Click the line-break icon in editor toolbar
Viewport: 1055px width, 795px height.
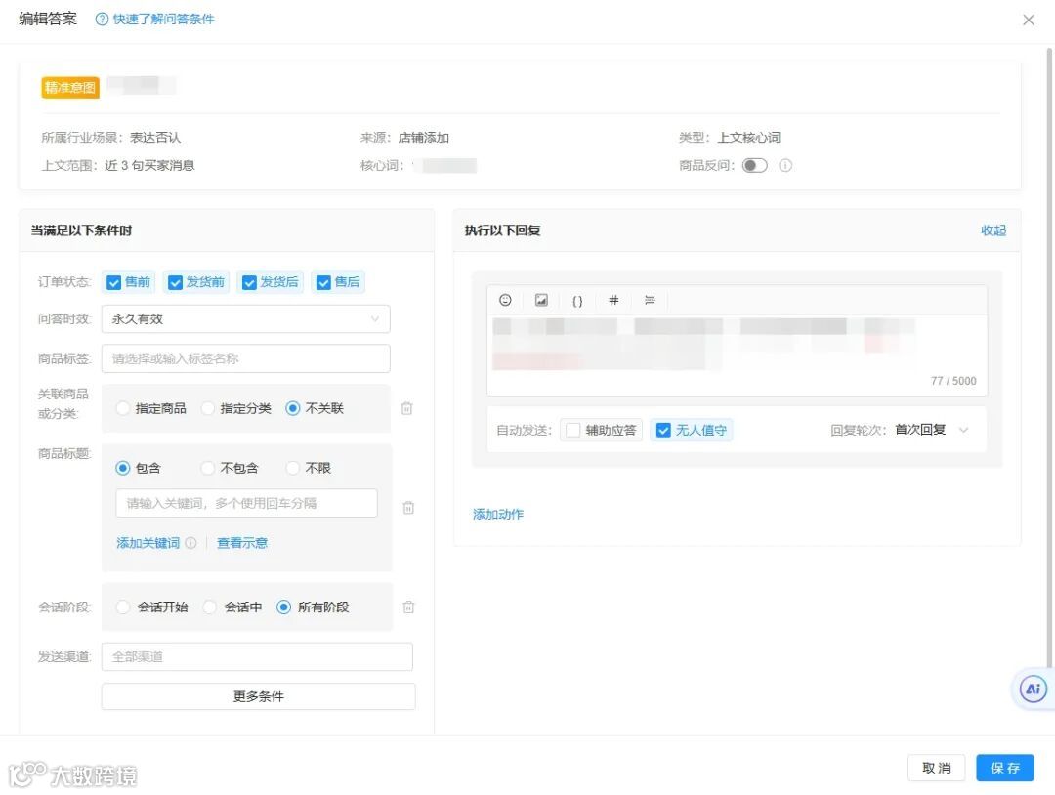click(x=650, y=300)
